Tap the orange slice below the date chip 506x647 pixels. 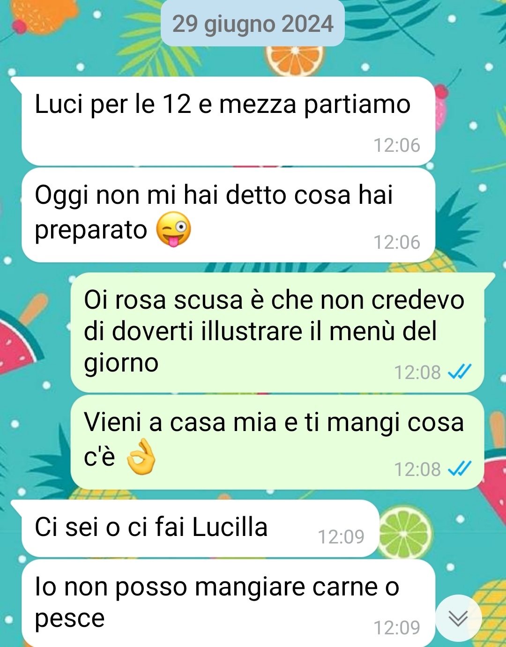295,61
